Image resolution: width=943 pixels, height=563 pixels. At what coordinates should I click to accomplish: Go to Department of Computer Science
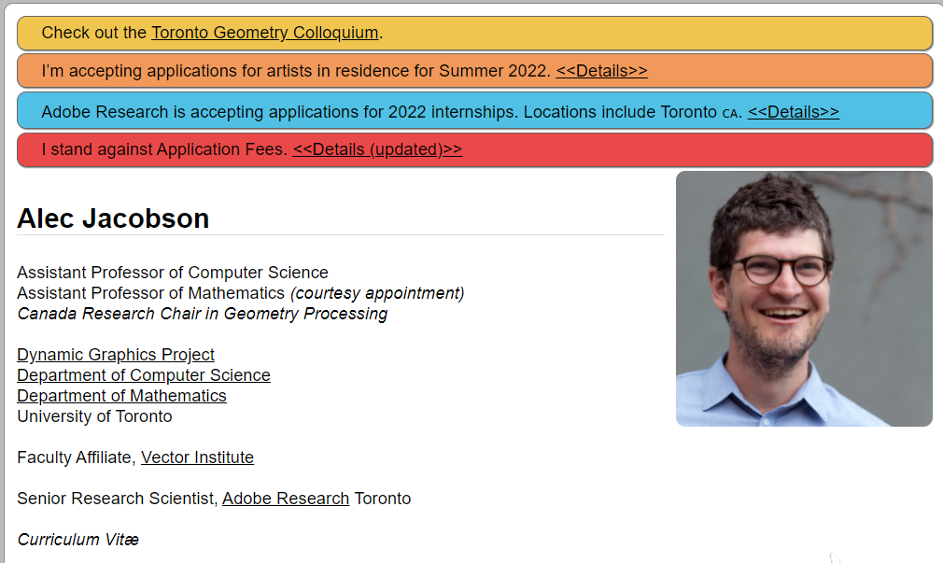[x=144, y=375]
